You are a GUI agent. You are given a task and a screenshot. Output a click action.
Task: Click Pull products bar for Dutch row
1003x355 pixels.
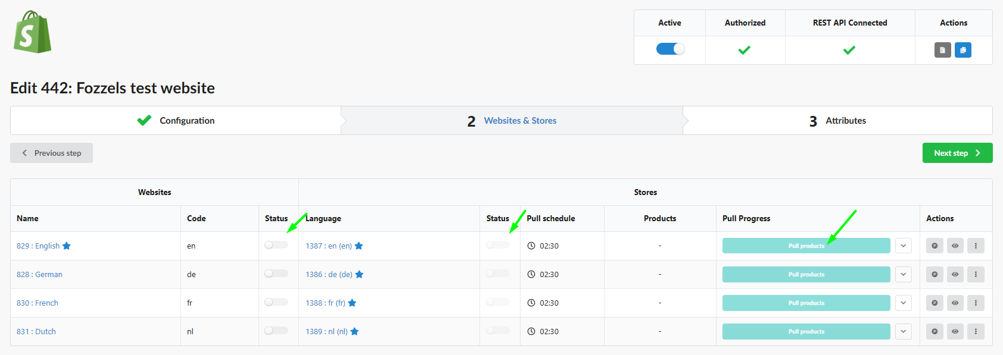806,331
